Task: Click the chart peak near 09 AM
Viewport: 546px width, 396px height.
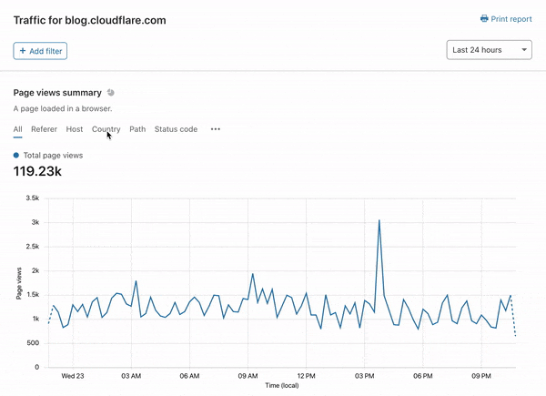Action: coord(253,273)
